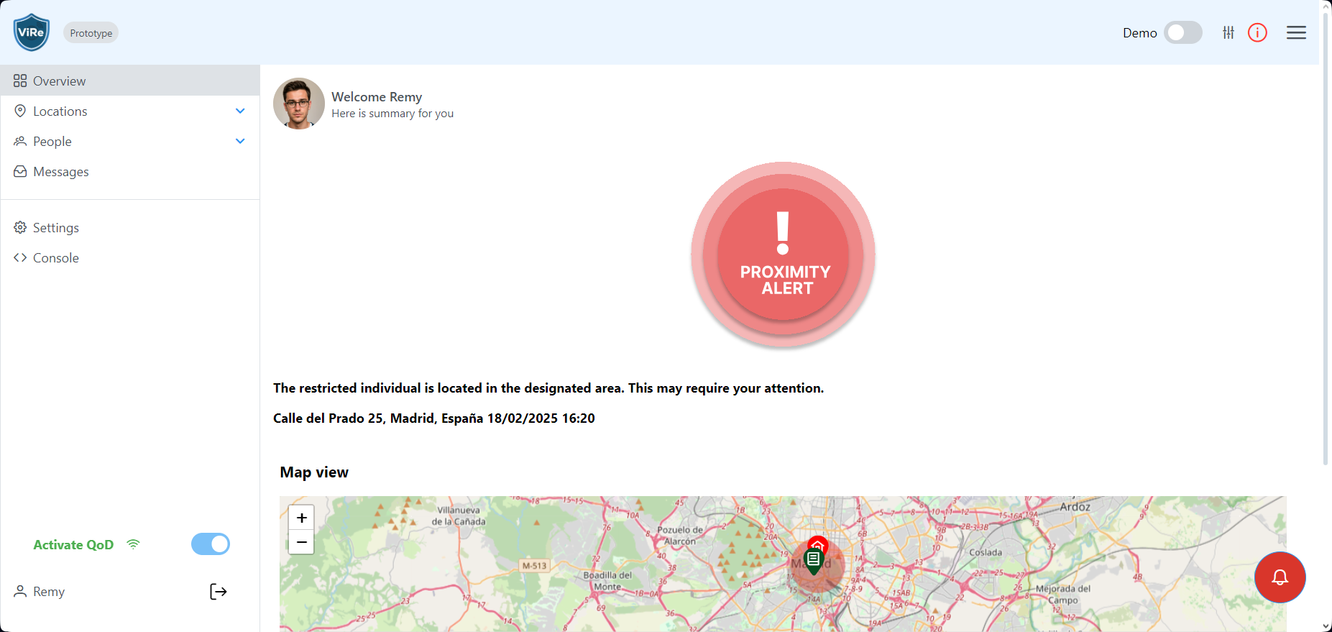Viewport: 1332px width, 632px height.
Task: Go to Settings in the sidebar
Action: point(56,228)
